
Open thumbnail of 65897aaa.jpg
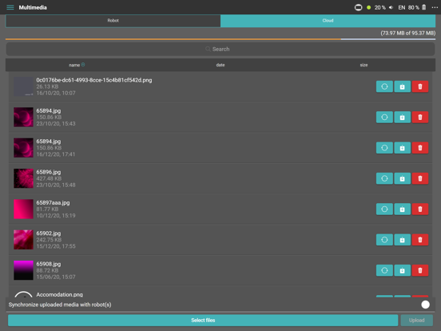[23, 209]
